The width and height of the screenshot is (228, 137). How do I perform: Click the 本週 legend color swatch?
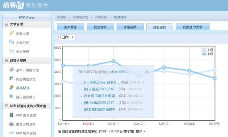click(x=204, y=54)
